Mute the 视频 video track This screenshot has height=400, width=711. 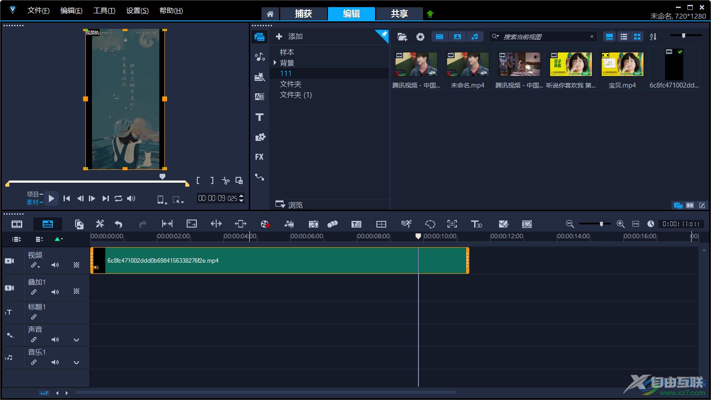tap(55, 265)
